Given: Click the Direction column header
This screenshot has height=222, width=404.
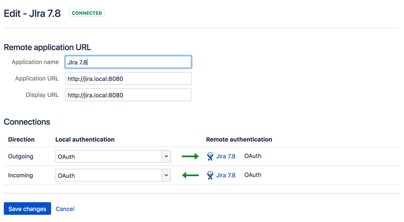Looking at the screenshot, I should click(22, 140).
